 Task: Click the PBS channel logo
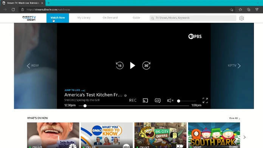pyautogui.click(x=195, y=36)
